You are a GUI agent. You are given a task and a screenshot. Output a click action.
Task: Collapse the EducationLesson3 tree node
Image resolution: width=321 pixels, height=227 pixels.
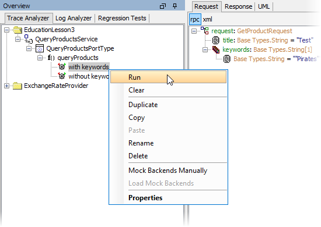coord(6,30)
